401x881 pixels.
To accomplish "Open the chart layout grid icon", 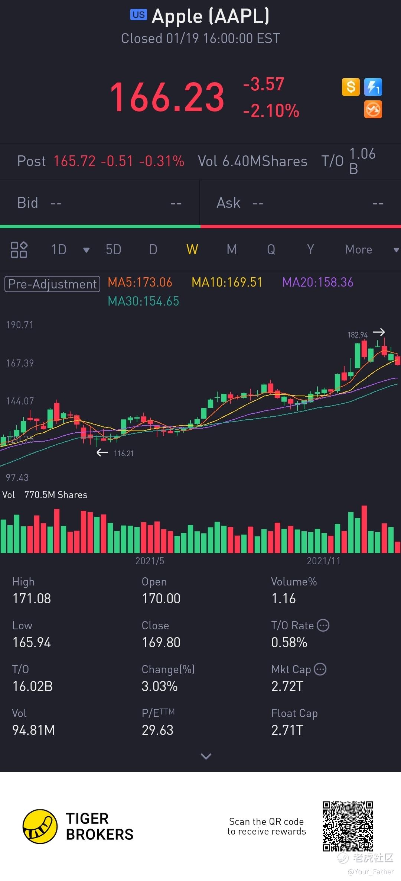I will (19, 249).
